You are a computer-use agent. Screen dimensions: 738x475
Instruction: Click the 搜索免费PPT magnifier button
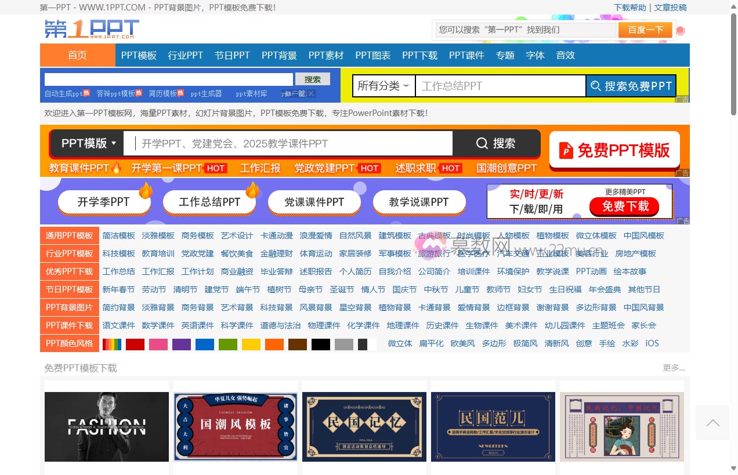[x=631, y=86]
